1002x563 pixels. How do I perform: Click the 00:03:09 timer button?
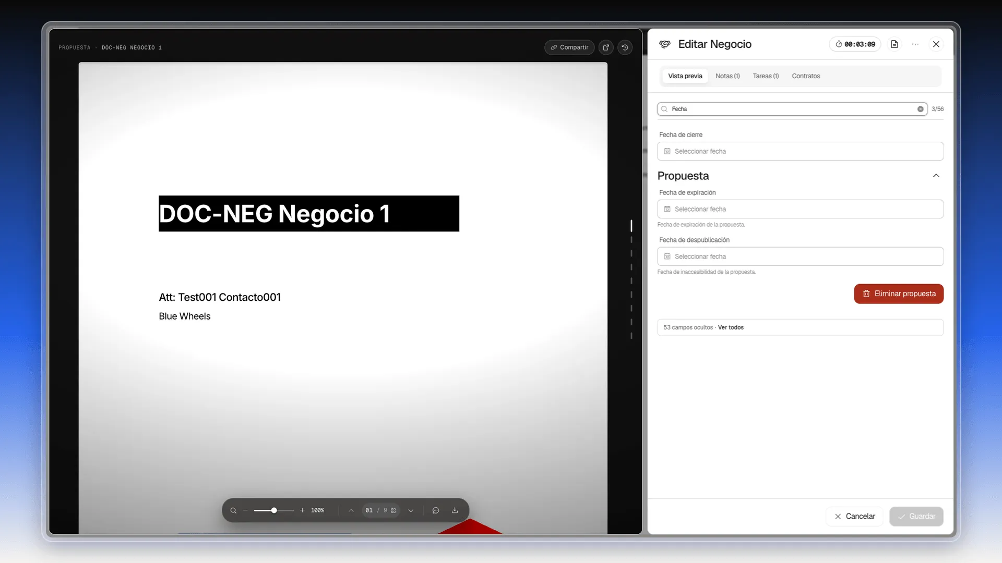click(855, 44)
